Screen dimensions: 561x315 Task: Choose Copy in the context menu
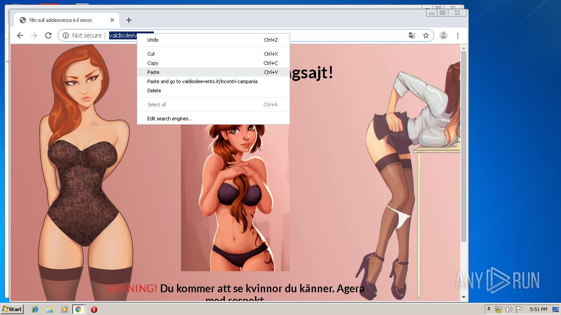213,63
